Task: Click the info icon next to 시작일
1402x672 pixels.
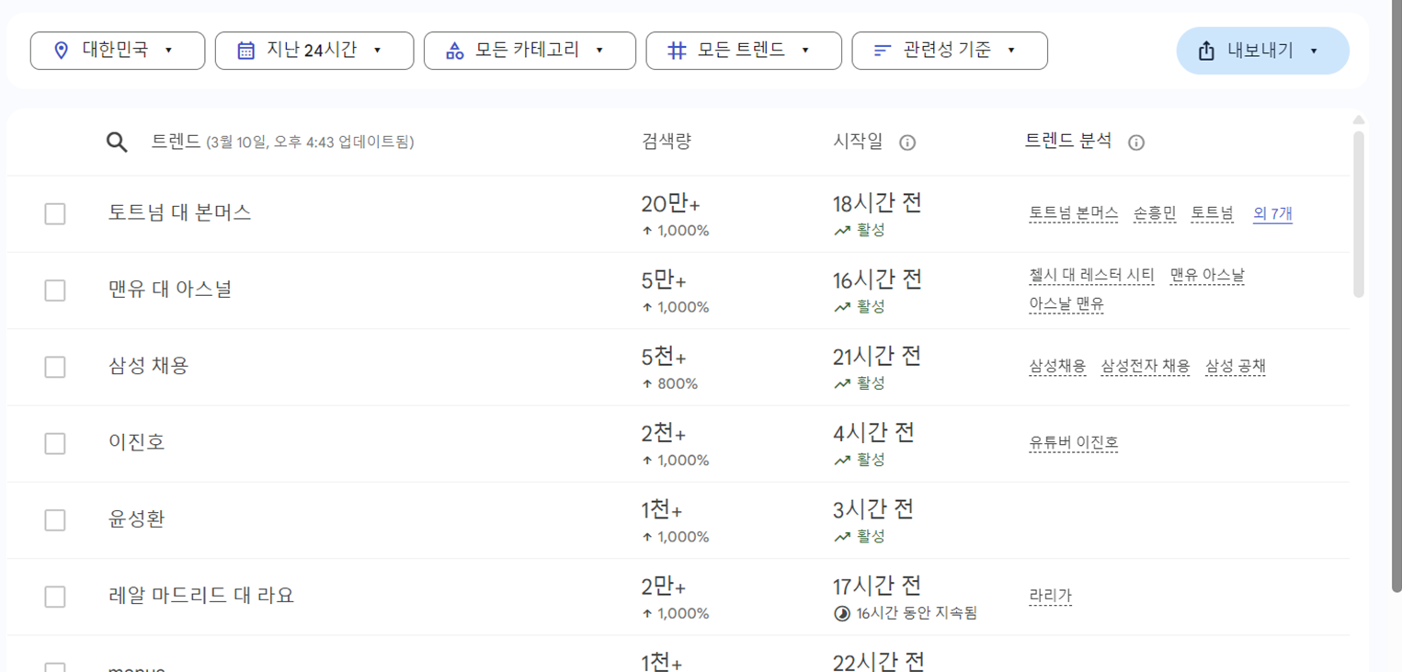Action: pos(907,142)
